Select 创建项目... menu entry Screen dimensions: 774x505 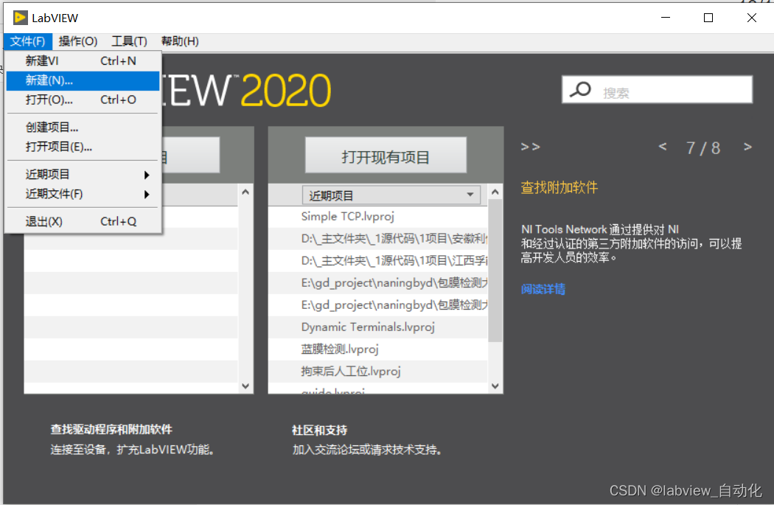[83, 128]
